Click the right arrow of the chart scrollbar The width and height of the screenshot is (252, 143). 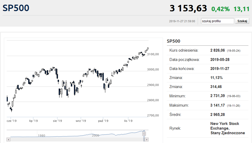(x=147, y=140)
